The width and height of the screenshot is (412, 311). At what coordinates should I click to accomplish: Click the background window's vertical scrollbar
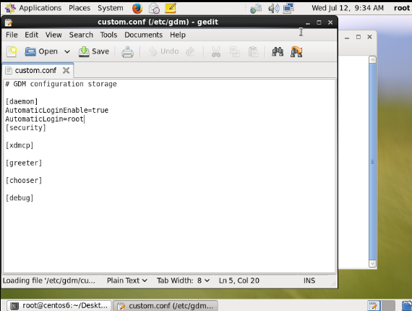[372, 162]
